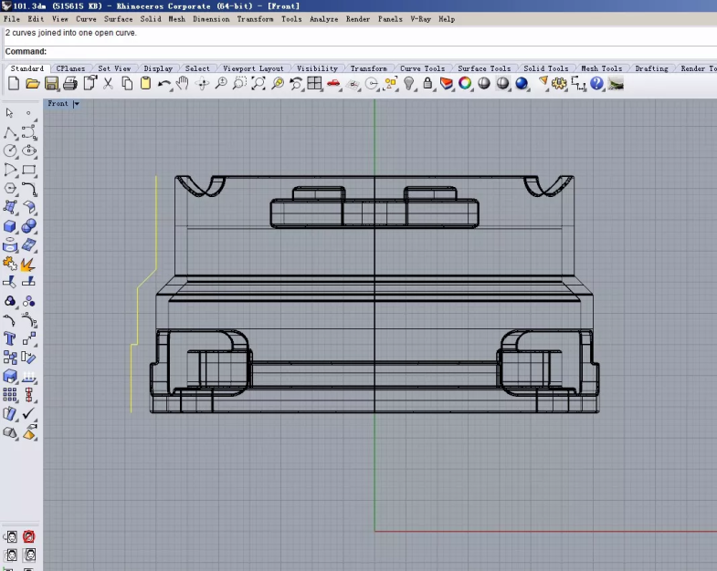Click the Pan view hand icon
The image size is (717, 571).
(x=183, y=84)
